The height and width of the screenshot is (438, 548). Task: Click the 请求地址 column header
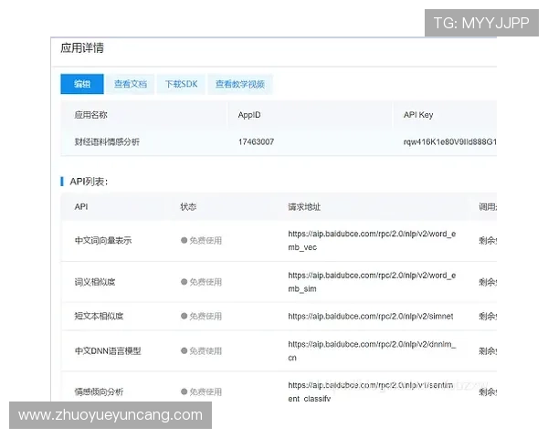point(304,207)
